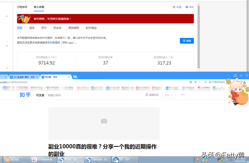
Task: Collapse the second sidebar chevron beside 提现 text
Action: [x=7, y=46]
